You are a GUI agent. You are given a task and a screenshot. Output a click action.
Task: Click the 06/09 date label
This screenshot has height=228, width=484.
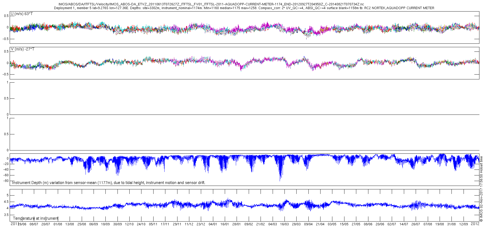pos(94,224)
